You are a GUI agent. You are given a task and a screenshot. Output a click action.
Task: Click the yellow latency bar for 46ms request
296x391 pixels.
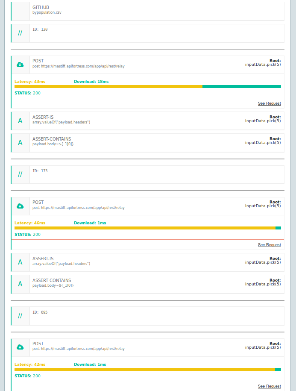[x=145, y=228]
